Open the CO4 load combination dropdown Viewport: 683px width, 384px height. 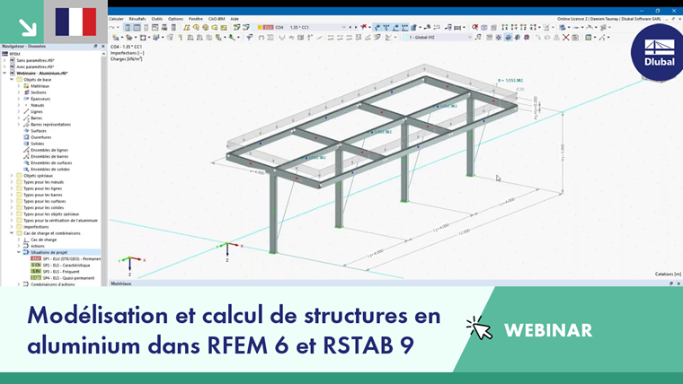click(x=303, y=27)
